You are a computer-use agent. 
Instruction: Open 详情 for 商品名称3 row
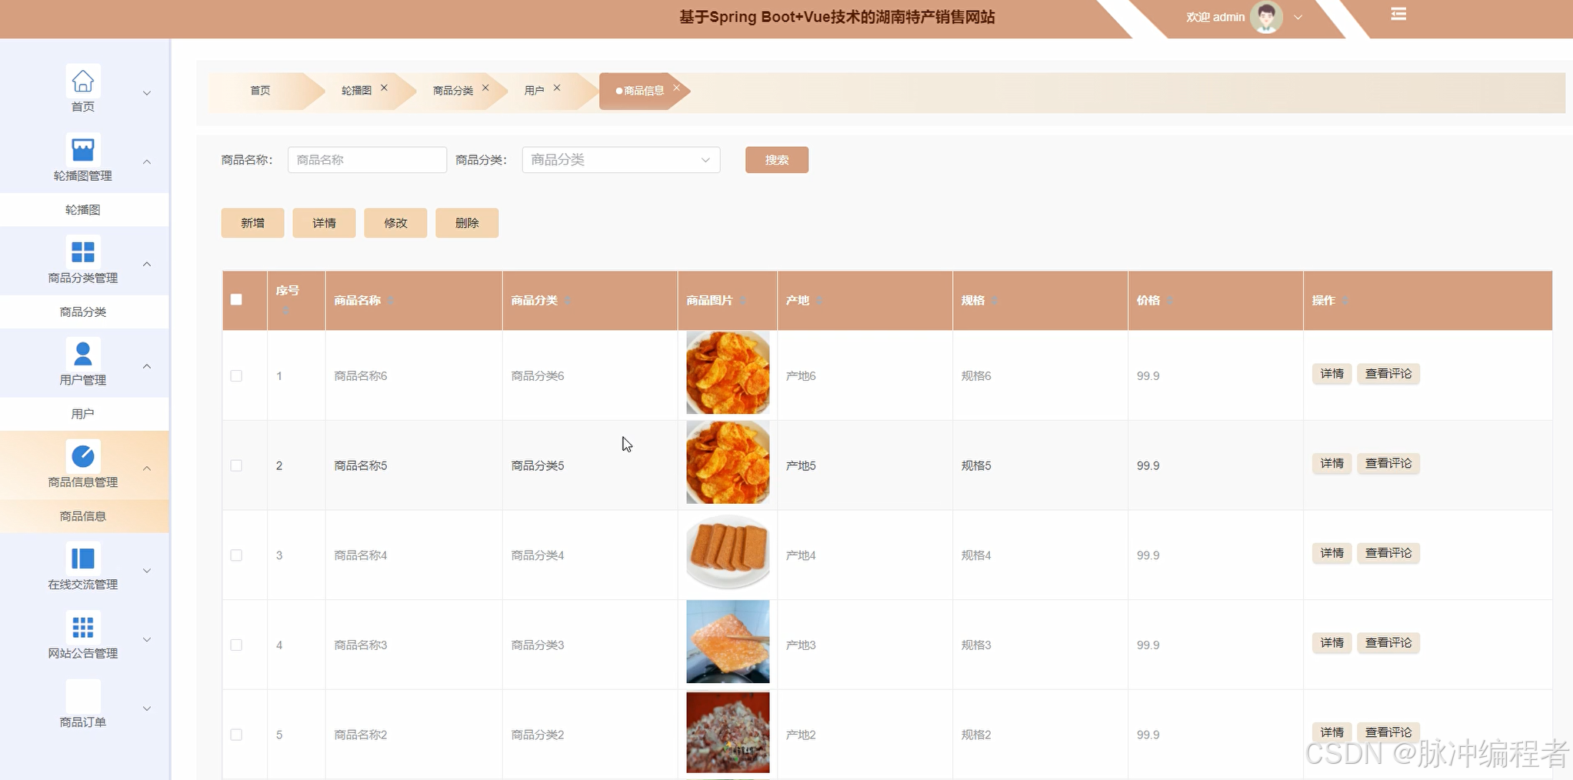point(1331,643)
